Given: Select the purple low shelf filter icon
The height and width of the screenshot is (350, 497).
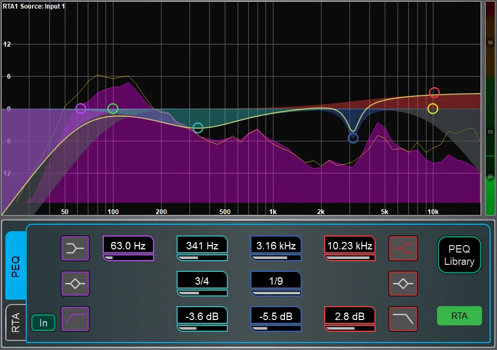Looking at the screenshot, I should (x=75, y=248).
